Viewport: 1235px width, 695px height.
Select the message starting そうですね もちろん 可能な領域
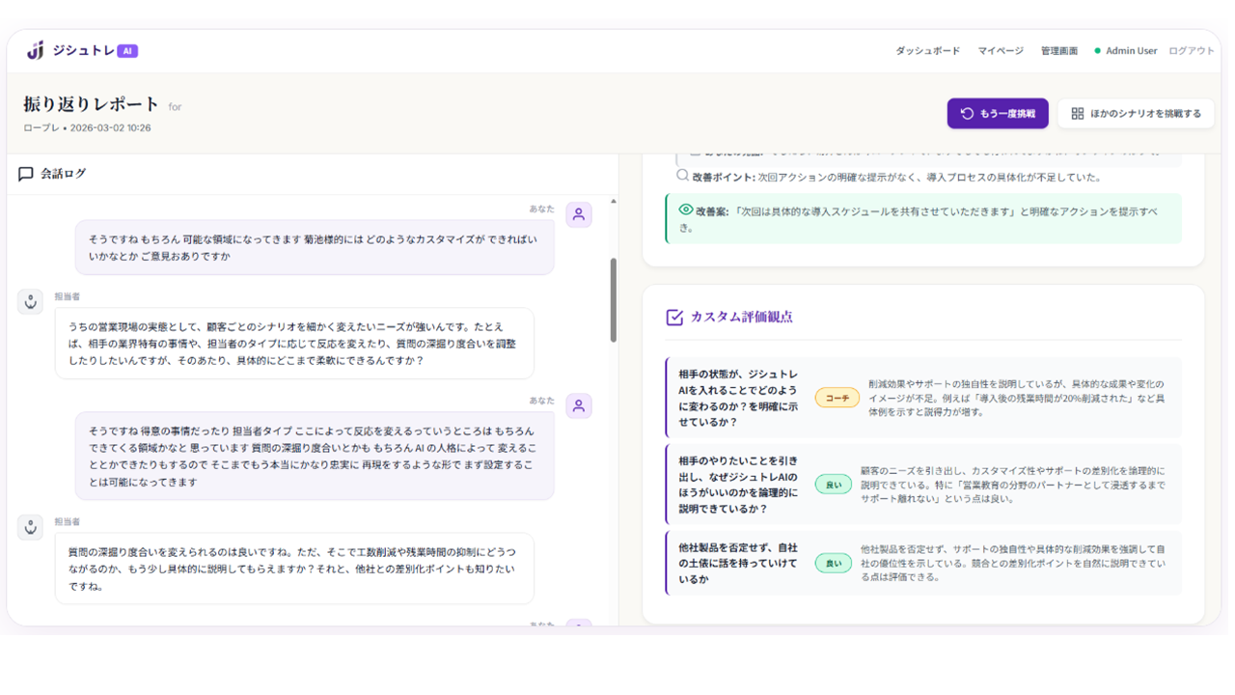[315, 248]
